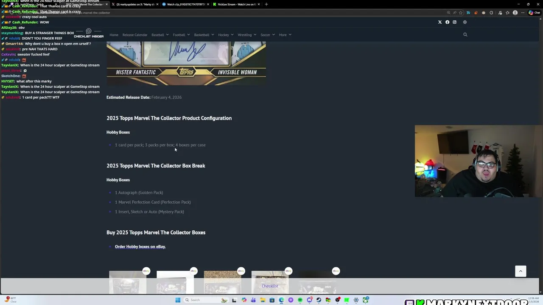Open Steam from the taskbar
The width and height of the screenshot is (543, 305).
[x=319, y=300]
